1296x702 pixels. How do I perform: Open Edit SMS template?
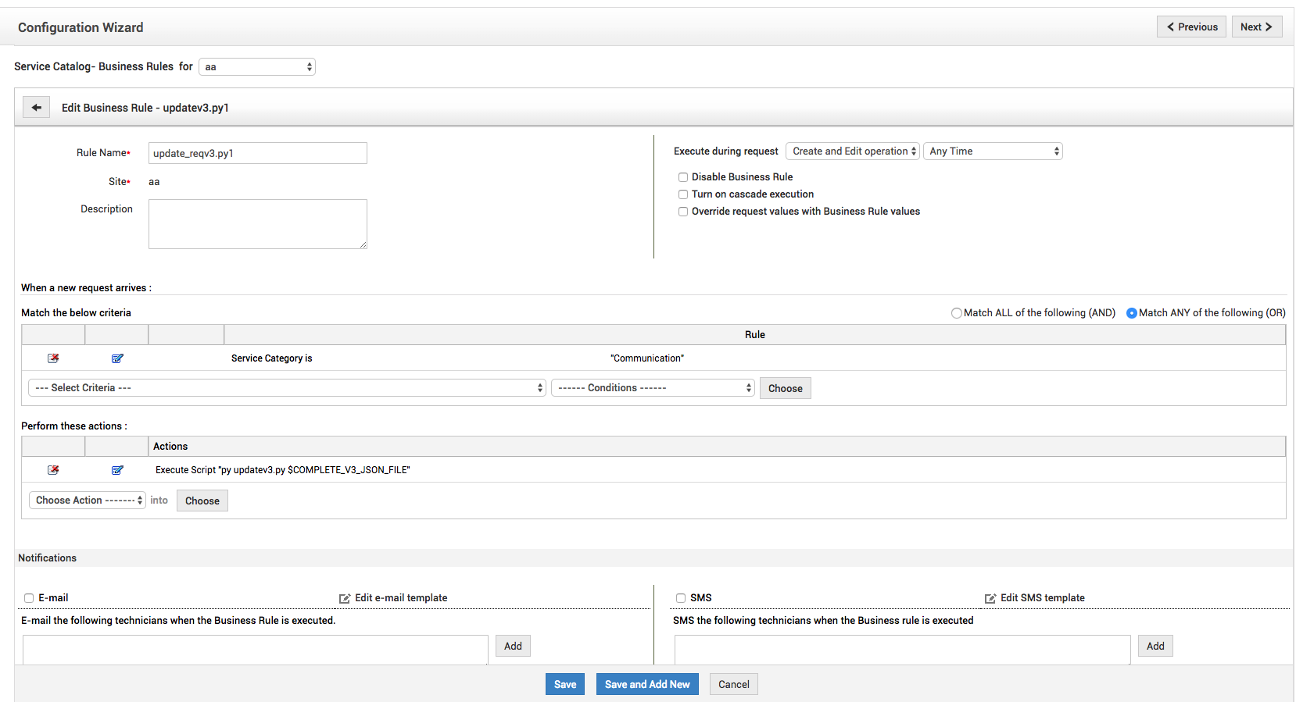(x=1035, y=598)
